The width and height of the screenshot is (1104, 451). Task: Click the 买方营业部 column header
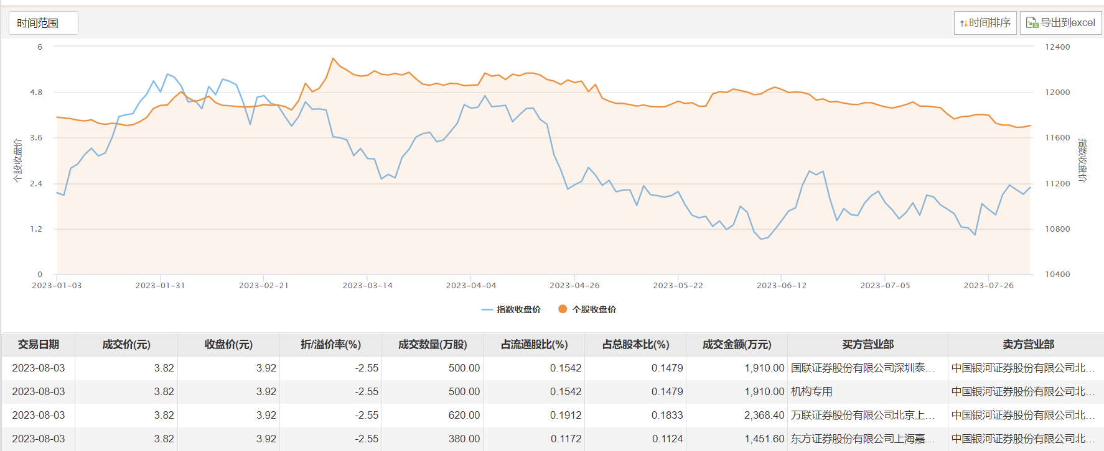click(x=868, y=344)
